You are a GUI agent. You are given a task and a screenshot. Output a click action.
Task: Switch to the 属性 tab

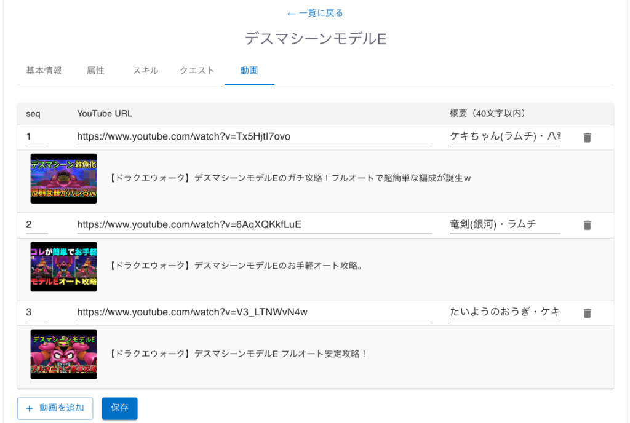(95, 71)
